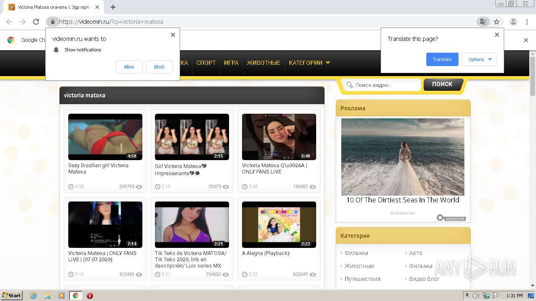Viewport: 536px width, 301px height.
Task: Click the scrollbar down arrow
Action: pyautogui.click(x=532, y=286)
